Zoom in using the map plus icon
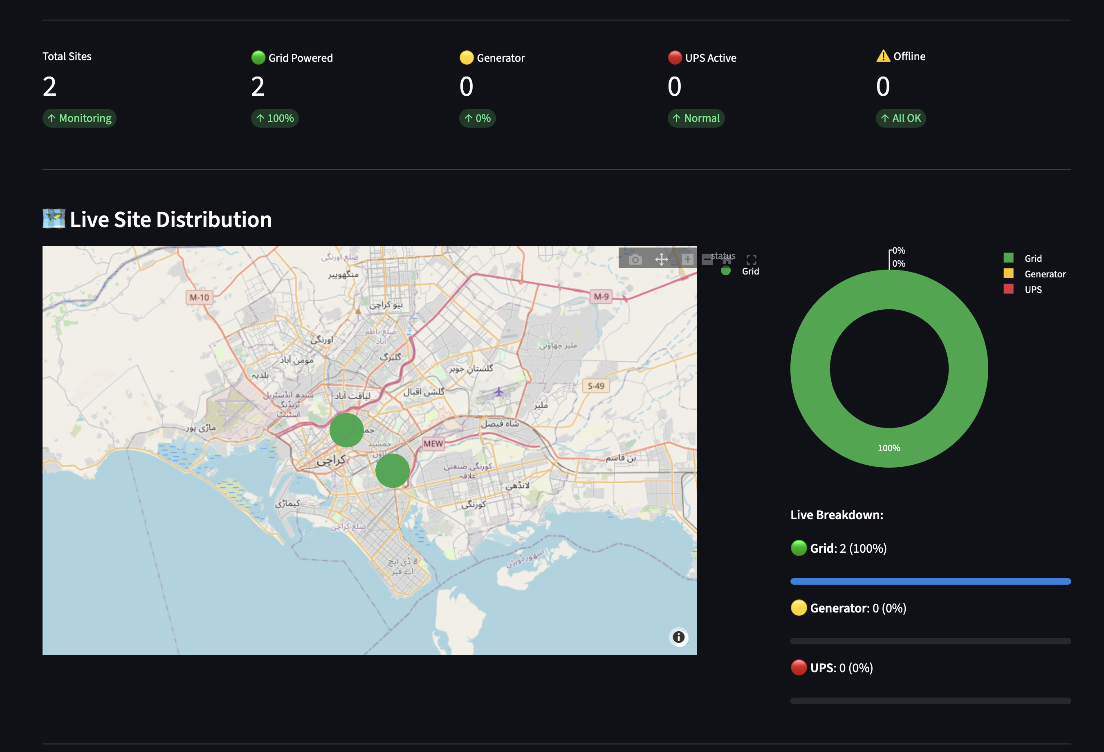Screen dimensions: 1104x752 (687, 260)
